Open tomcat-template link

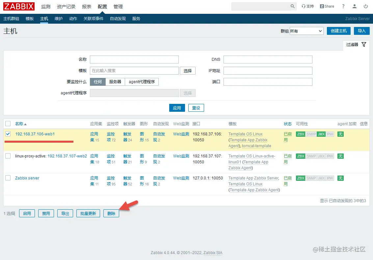click(x=256, y=146)
